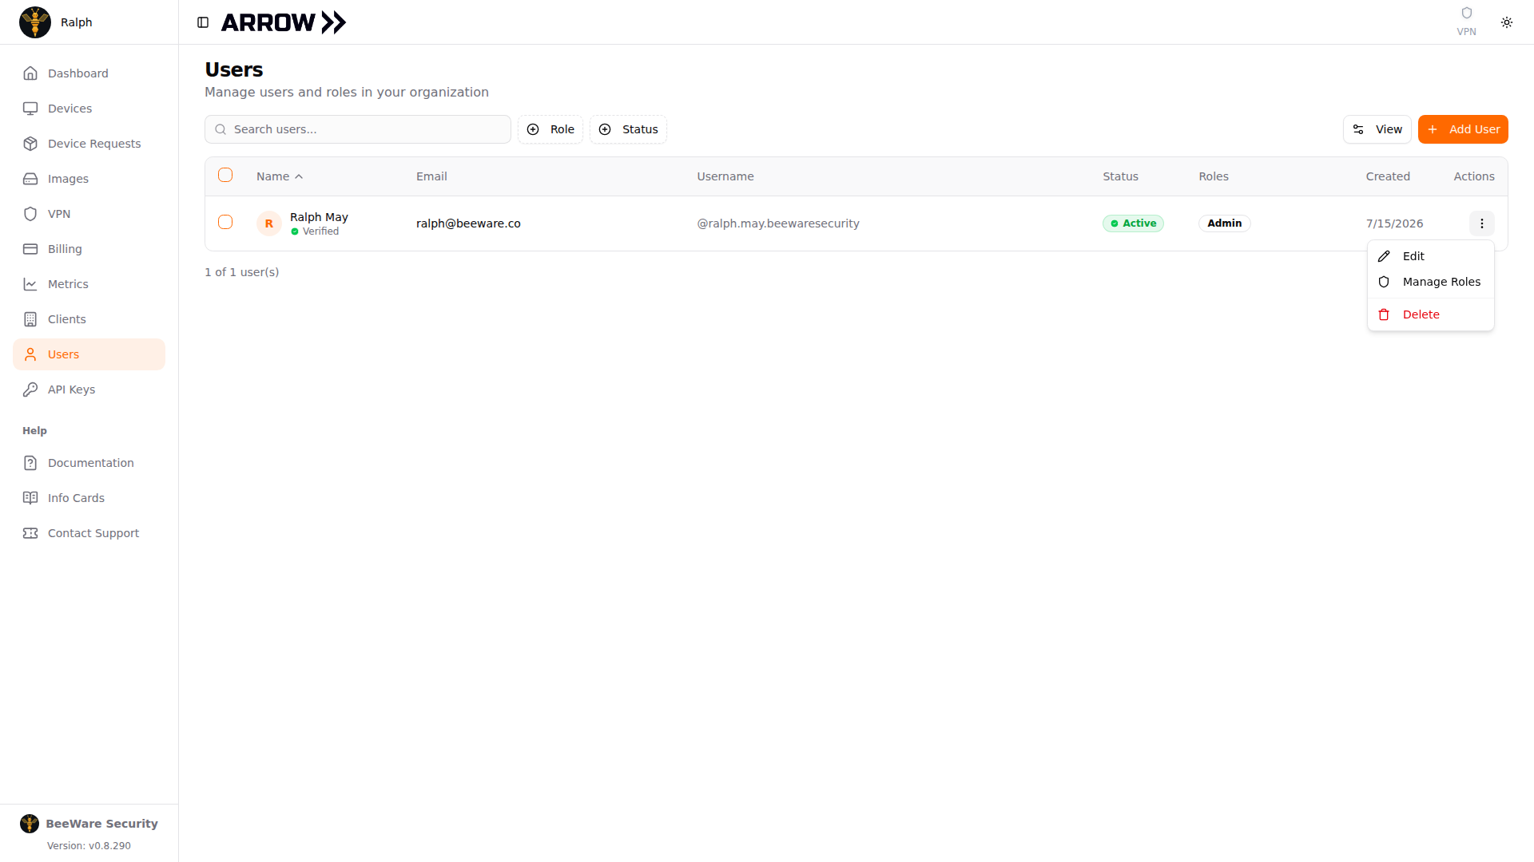Viewport: 1534px width, 862px height.
Task: Open the three-dot actions menu for Ralph May
Action: point(1481,223)
